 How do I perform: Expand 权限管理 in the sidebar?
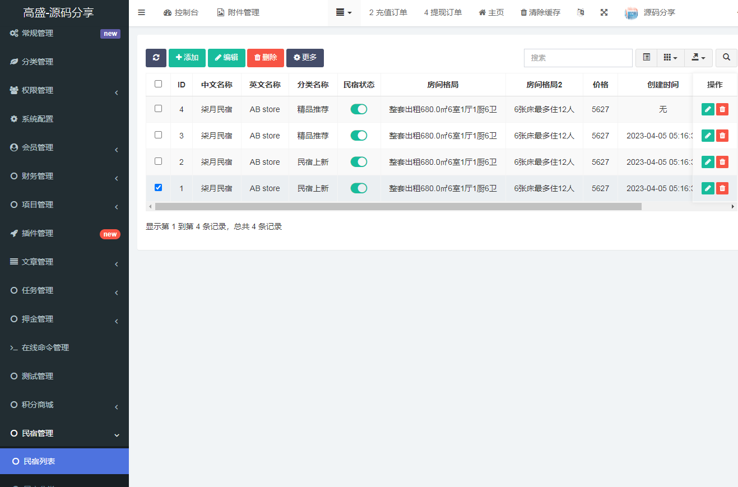tap(64, 90)
